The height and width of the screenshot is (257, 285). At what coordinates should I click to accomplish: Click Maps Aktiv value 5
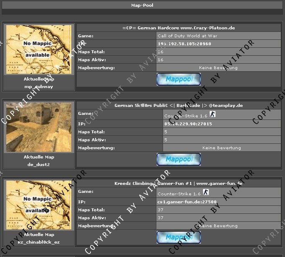(166, 140)
